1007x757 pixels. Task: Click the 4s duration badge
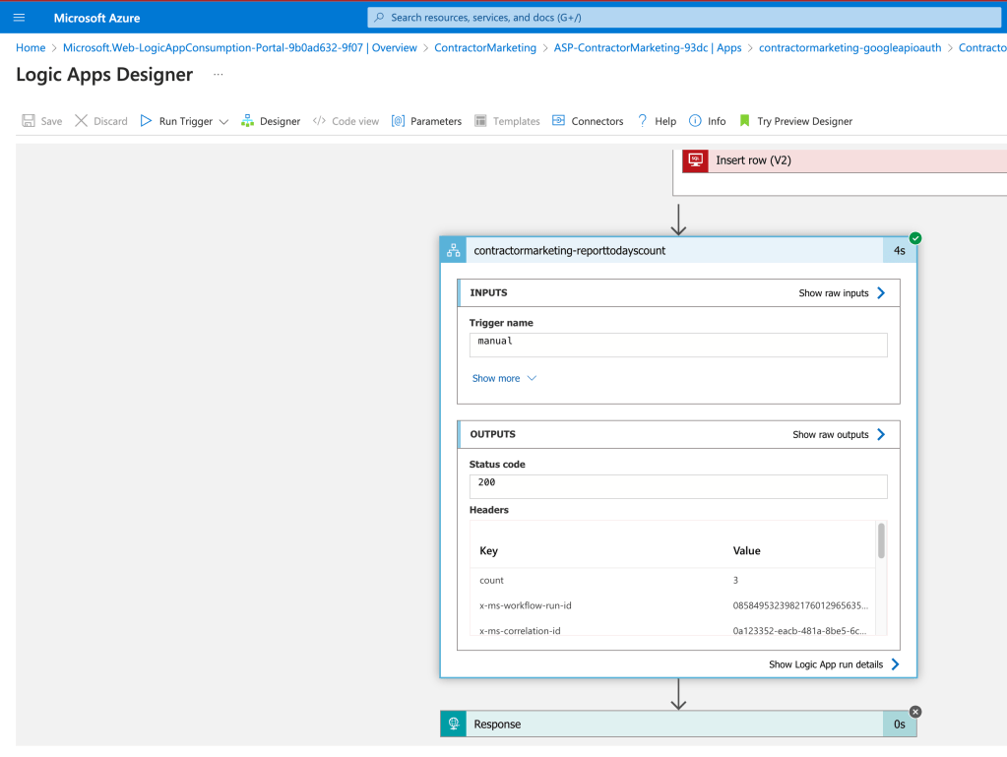click(x=900, y=251)
